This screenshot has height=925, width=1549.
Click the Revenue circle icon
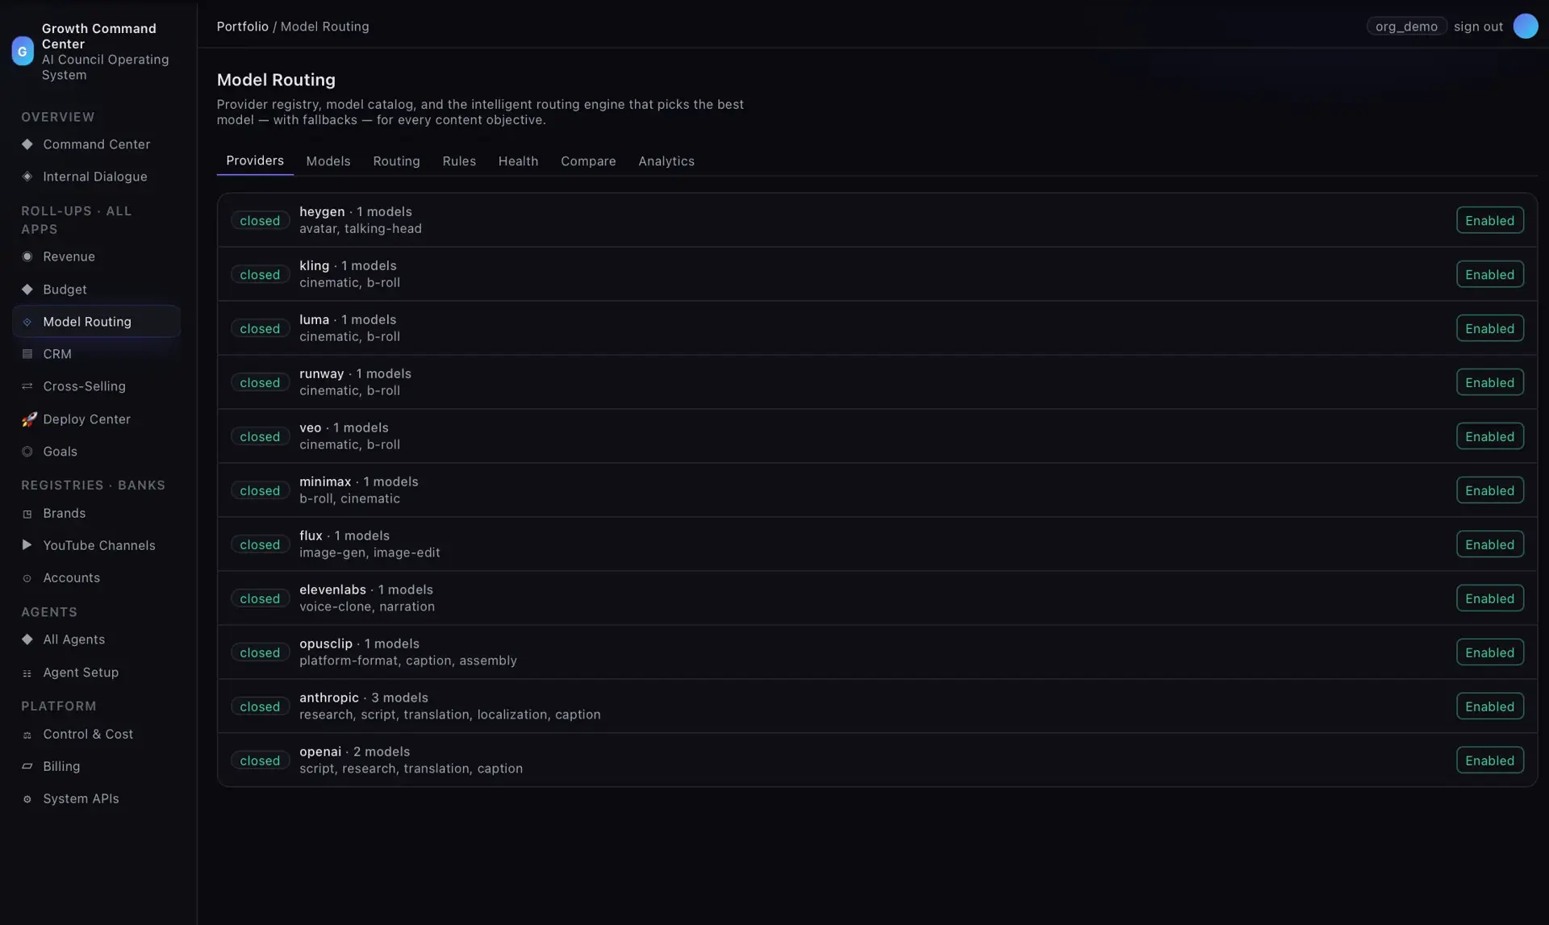[27, 256]
